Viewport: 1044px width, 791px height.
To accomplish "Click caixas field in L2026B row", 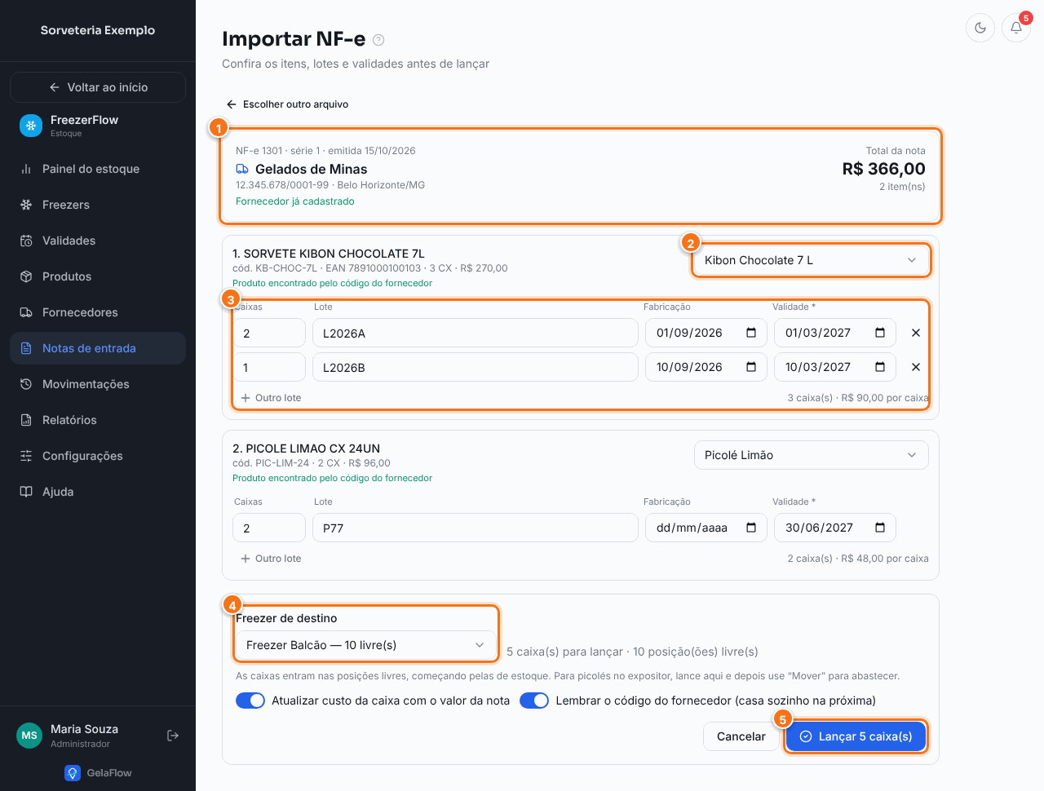I will 270,367.
